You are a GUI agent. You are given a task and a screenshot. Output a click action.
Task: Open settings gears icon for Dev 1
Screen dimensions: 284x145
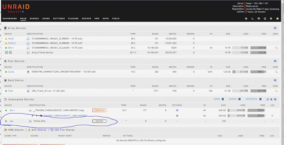[177, 110]
